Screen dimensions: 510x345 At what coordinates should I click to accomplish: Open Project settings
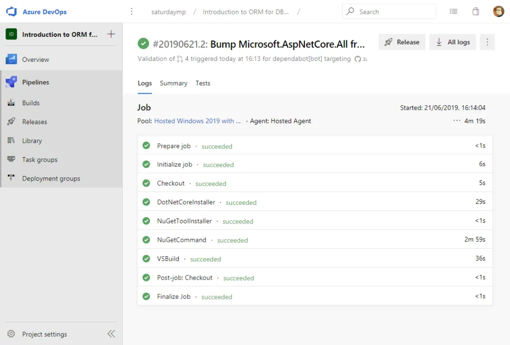tap(44, 334)
